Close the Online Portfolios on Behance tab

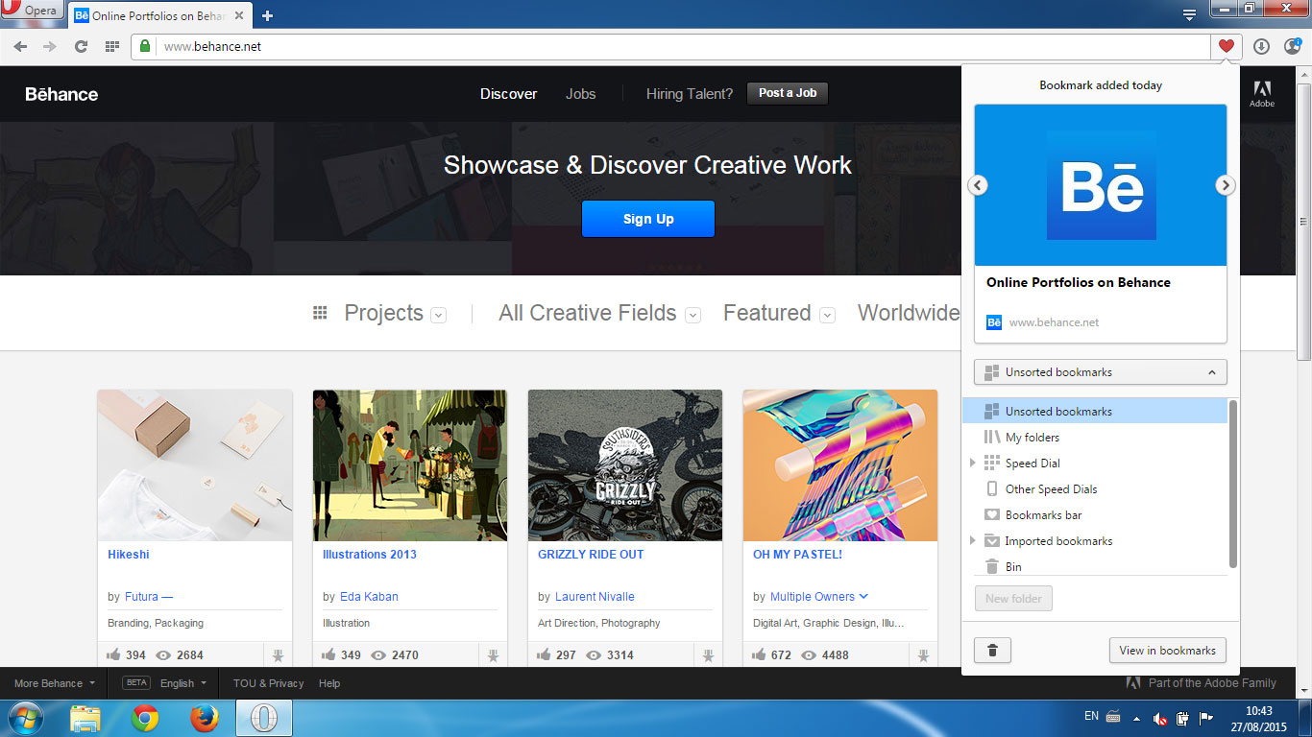(x=239, y=15)
